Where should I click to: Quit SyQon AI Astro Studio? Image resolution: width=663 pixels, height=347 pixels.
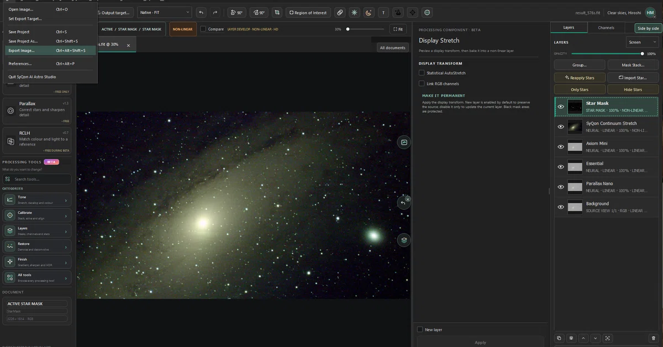(x=50, y=77)
